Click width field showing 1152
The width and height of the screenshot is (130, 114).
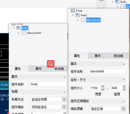coord(95,88)
